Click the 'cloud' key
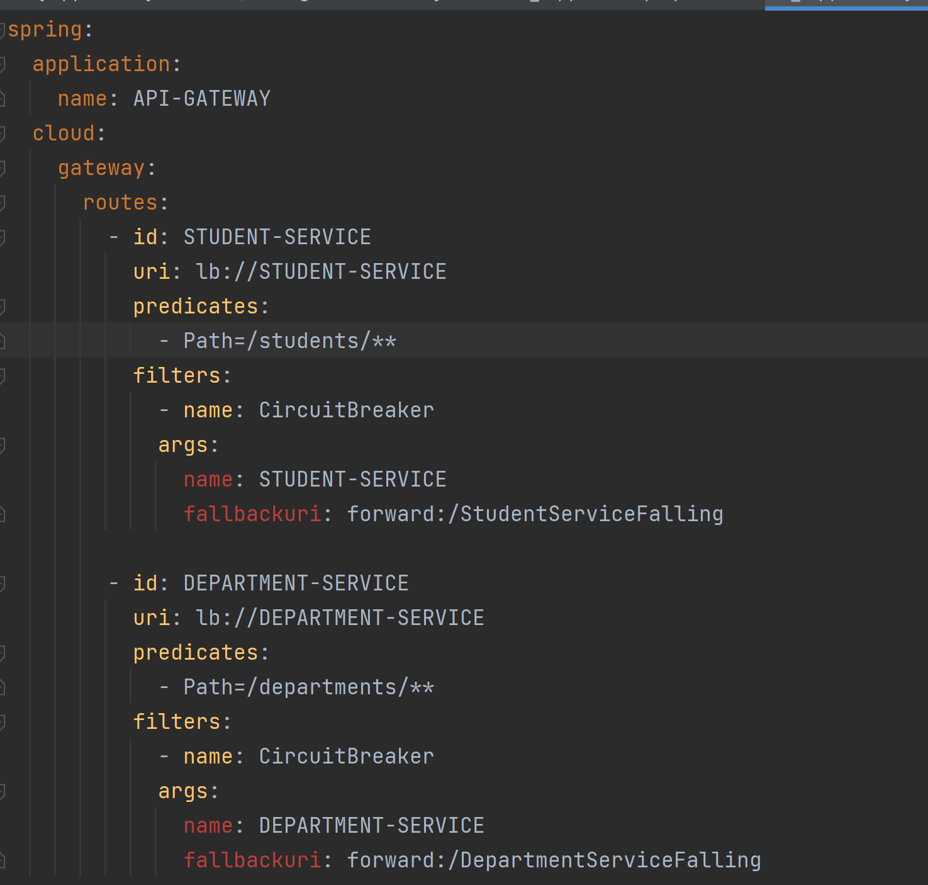Image resolution: width=928 pixels, height=885 pixels. [x=64, y=133]
